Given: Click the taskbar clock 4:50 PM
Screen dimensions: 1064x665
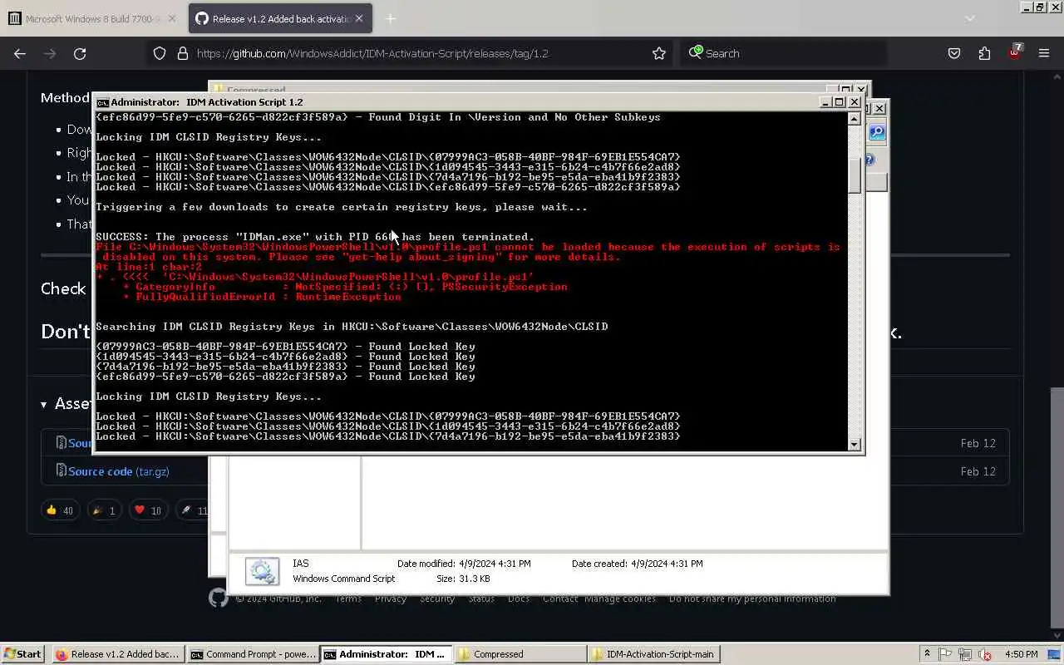Looking at the screenshot, I should [x=1022, y=654].
